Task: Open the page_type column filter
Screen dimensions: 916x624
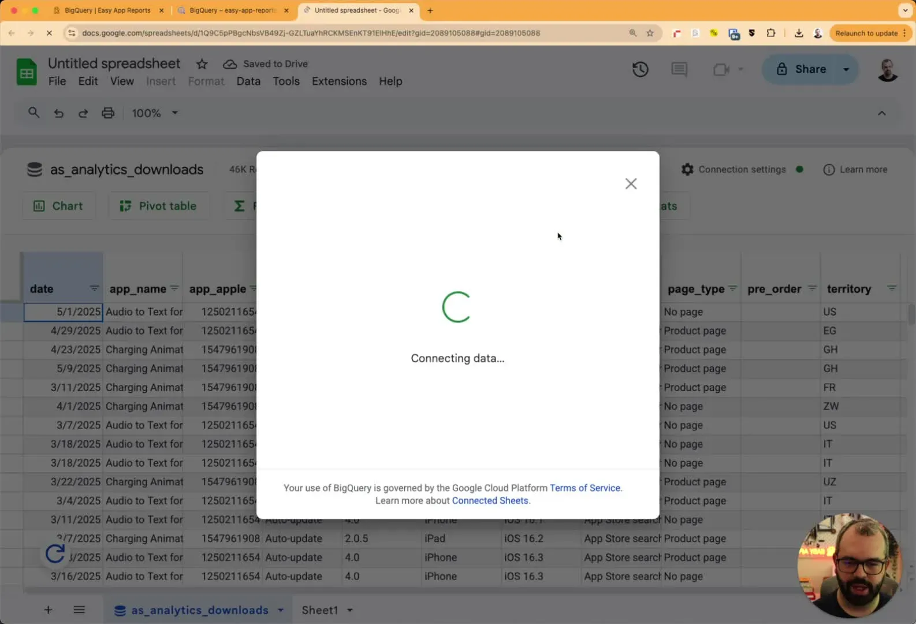Action: click(x=732, y=288)
